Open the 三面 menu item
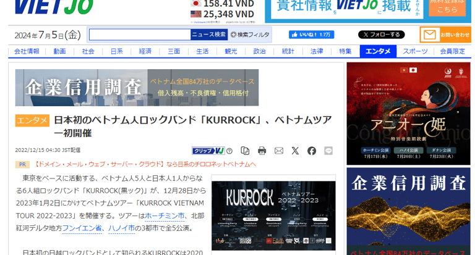Image resolution: width=475 pixels, height=255 pixels. pos(174,51)
